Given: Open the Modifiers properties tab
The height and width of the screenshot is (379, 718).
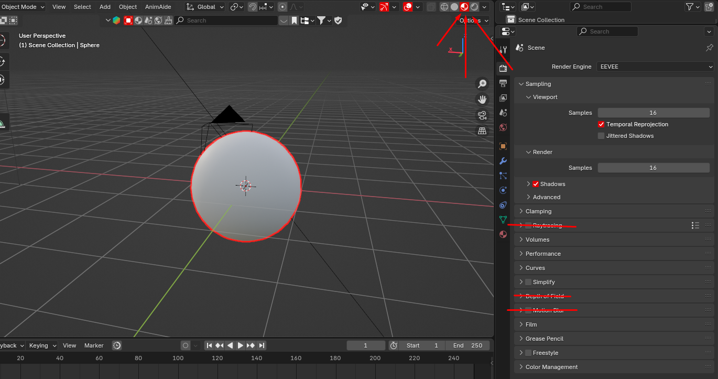Looking at the screenshot, I should pyautogui.click(x=503, y=161).
